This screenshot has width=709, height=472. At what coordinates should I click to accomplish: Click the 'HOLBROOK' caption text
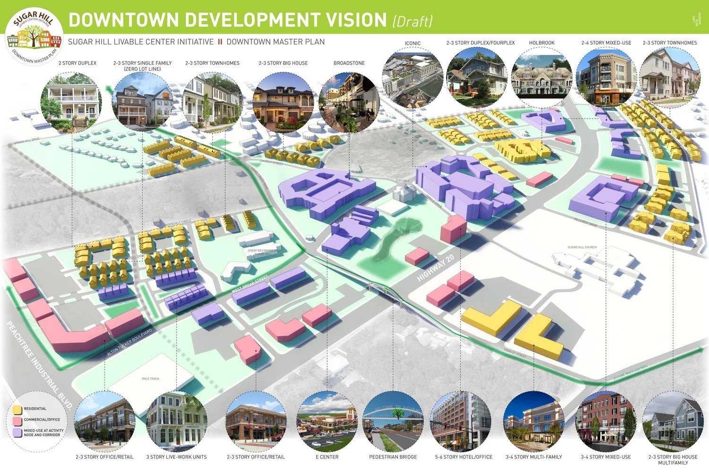pyautogui.click(x=542, y=42)
